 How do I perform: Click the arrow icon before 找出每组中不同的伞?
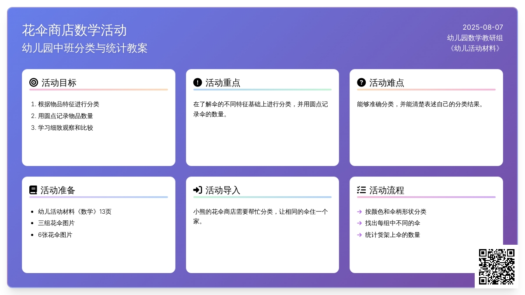360,223
